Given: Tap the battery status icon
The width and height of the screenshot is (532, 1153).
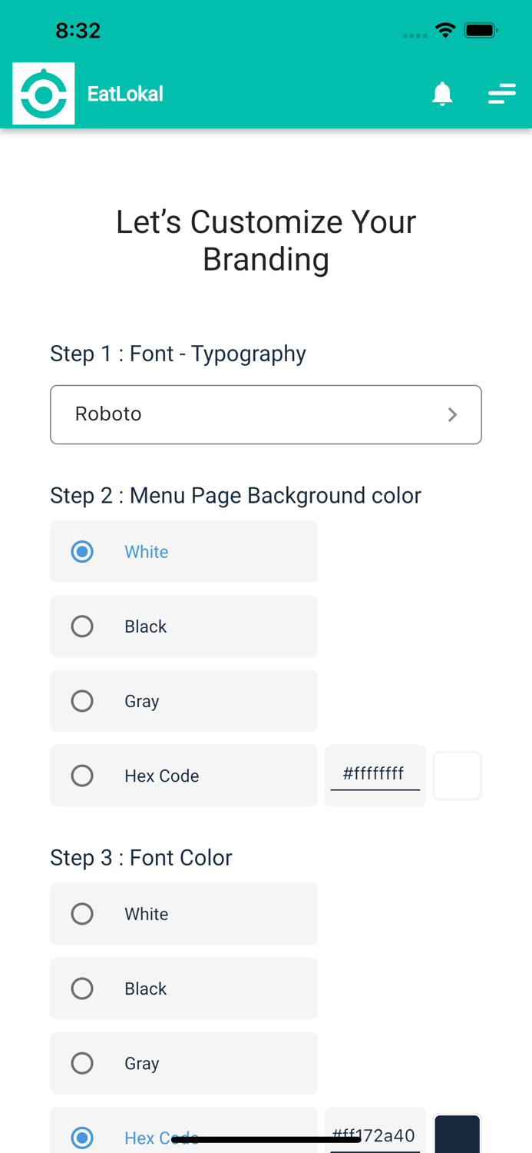Looking at the screenshot, I should pos(481,31).
